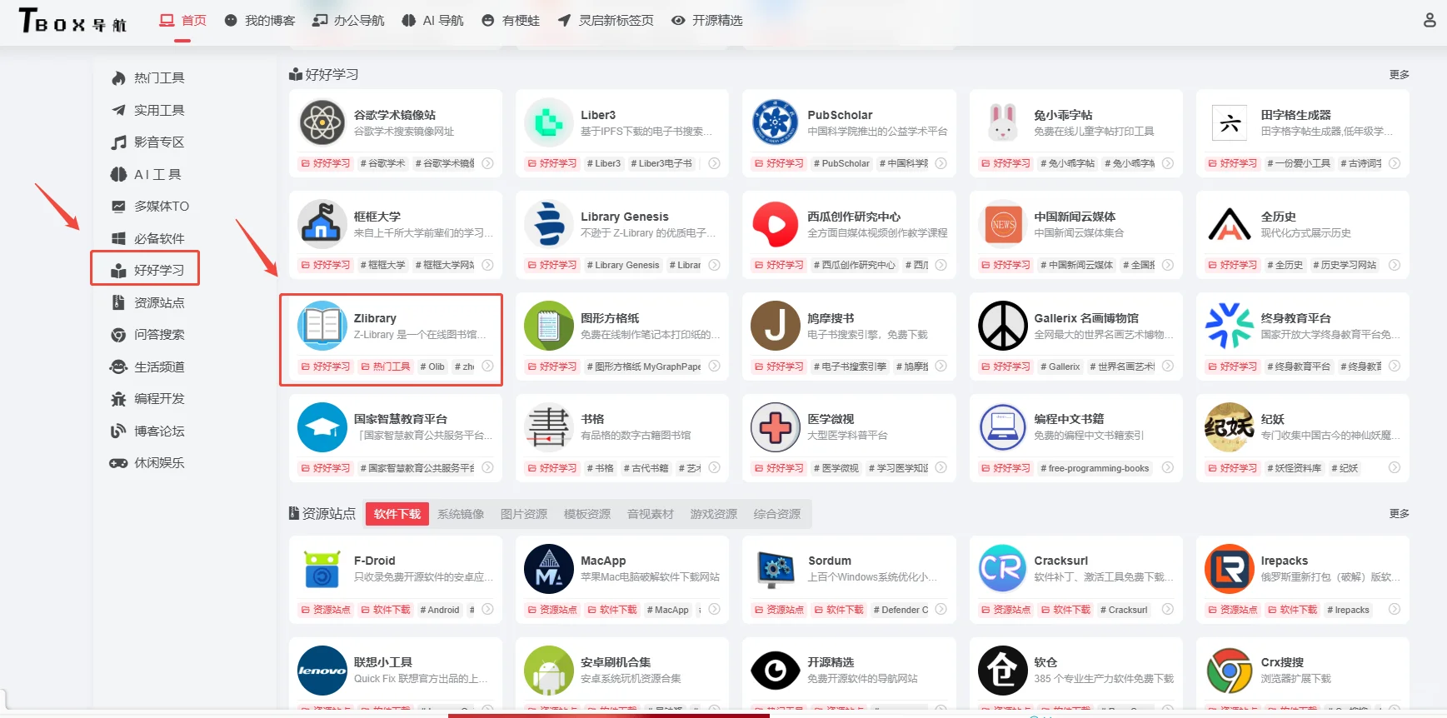Click the 西瓜创作研究中心 red play icon

pyautogui.click(x=776, y=224)
